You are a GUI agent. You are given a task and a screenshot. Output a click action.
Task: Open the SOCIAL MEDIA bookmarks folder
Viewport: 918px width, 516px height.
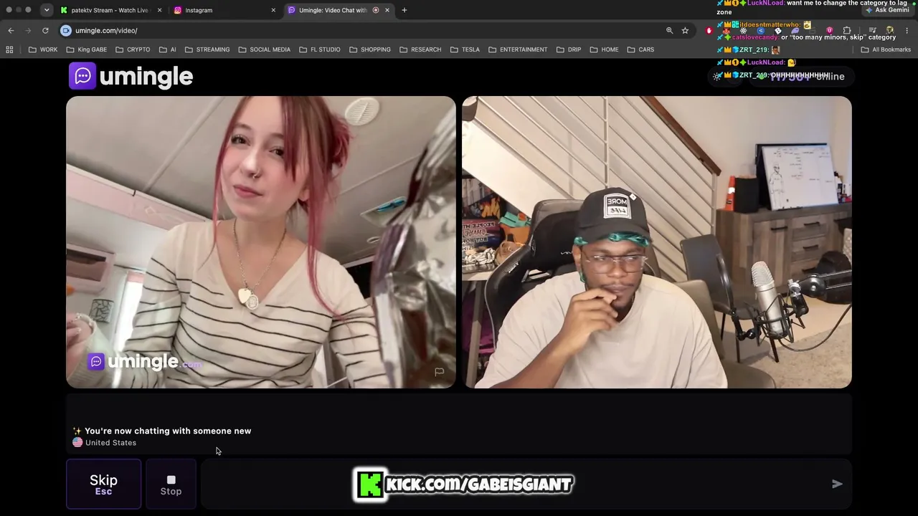(x=264, y=49)
